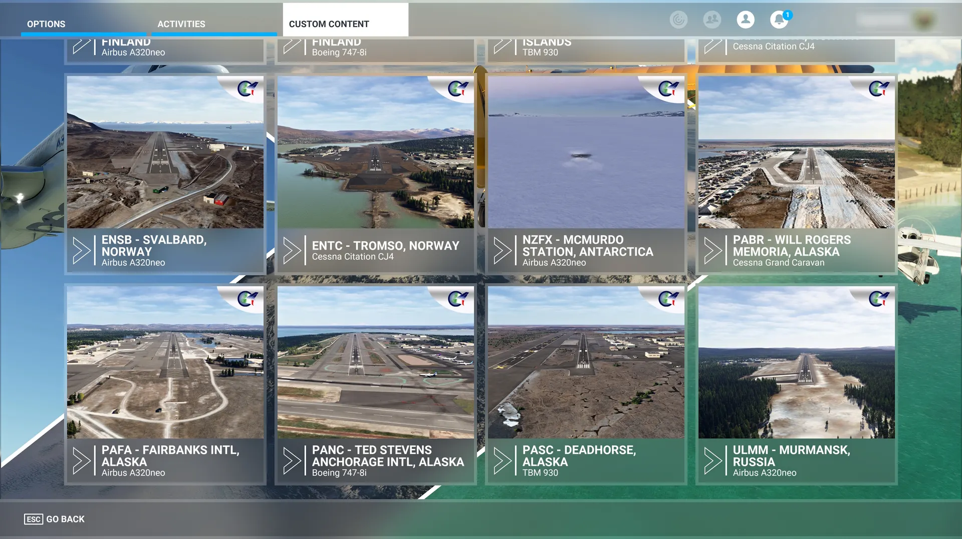Screen dimensions: 962x539
Task: Click the community logo badge on ENSB card
Action: coord(248,89)
